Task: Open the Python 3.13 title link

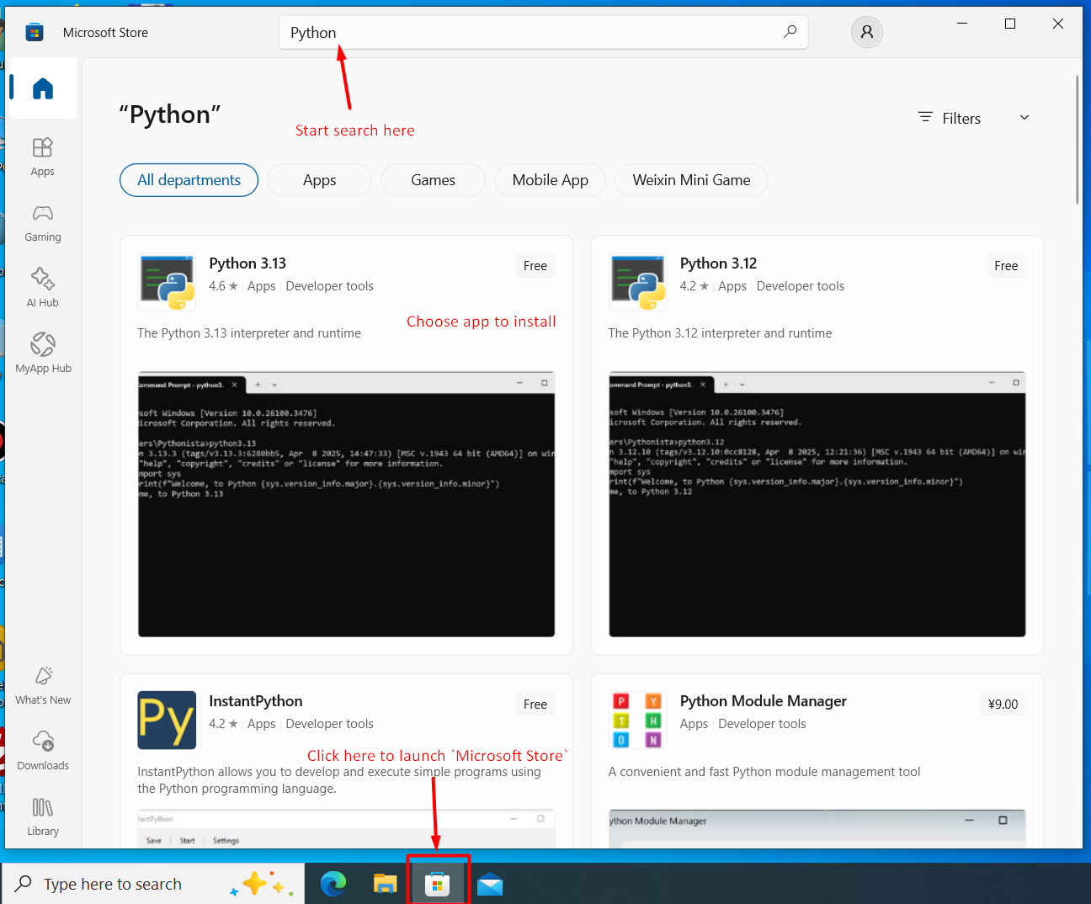Action: (x=247, y=263)
